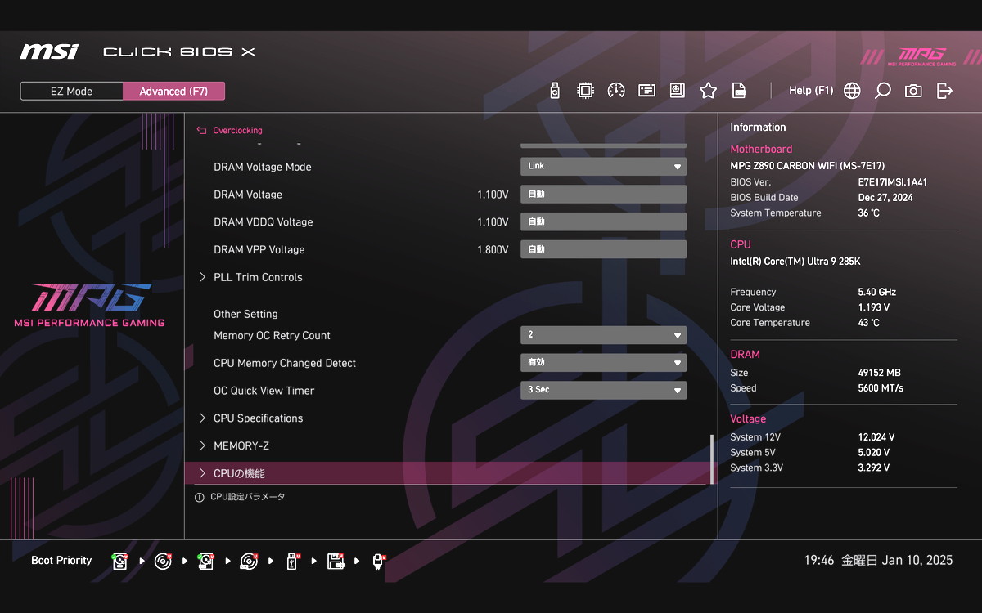The width and height of the screenshot is (982, 613).
Task: Expand MEMORY-Z submenu
Action: (234, 446)
